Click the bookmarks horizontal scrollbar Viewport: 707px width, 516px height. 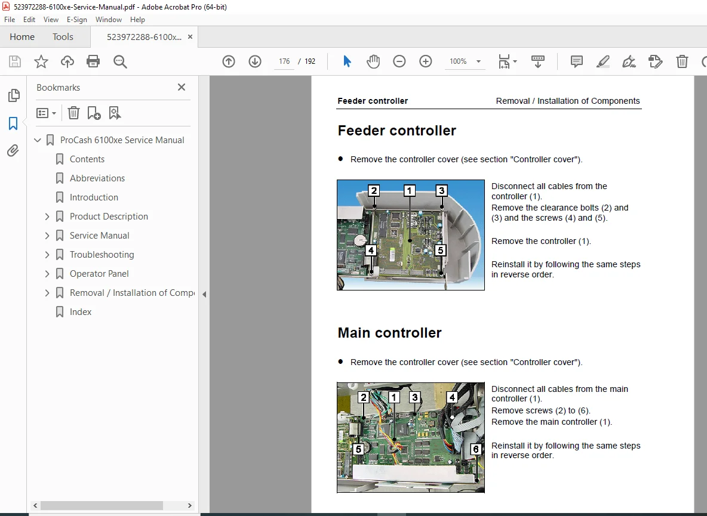point(102,506)
